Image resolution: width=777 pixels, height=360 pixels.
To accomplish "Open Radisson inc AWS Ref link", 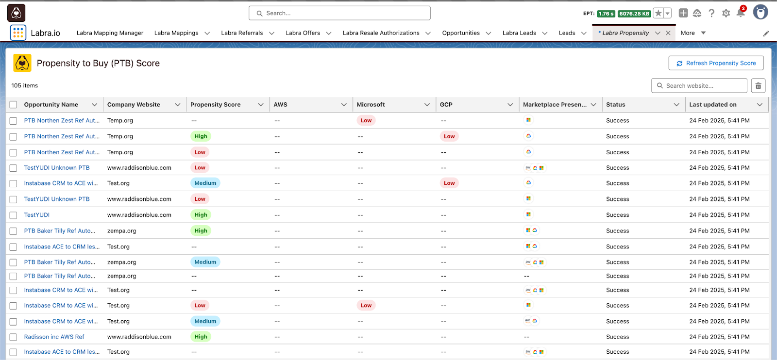I will [x=54, y=337].
